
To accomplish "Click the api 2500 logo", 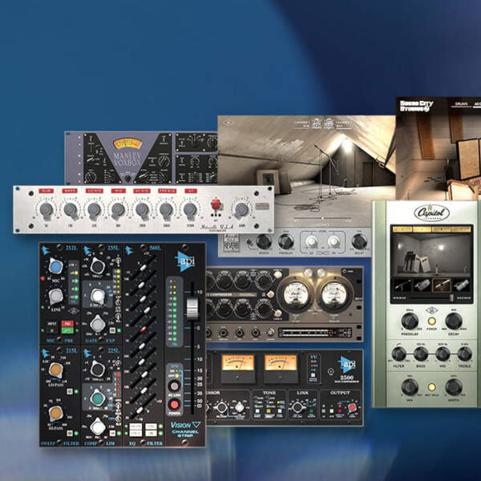I will (x=347, y=370).
